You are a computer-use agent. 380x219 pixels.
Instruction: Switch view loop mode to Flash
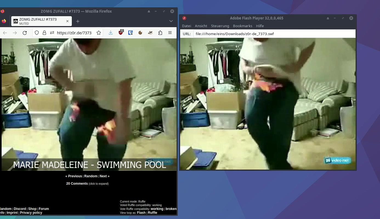point(141,212)
